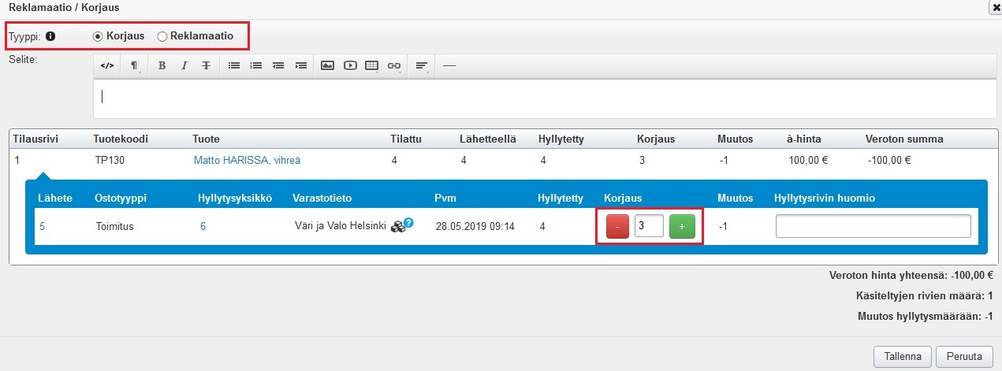Click the Hyllytysrivin huomio text field

(873, 227)
